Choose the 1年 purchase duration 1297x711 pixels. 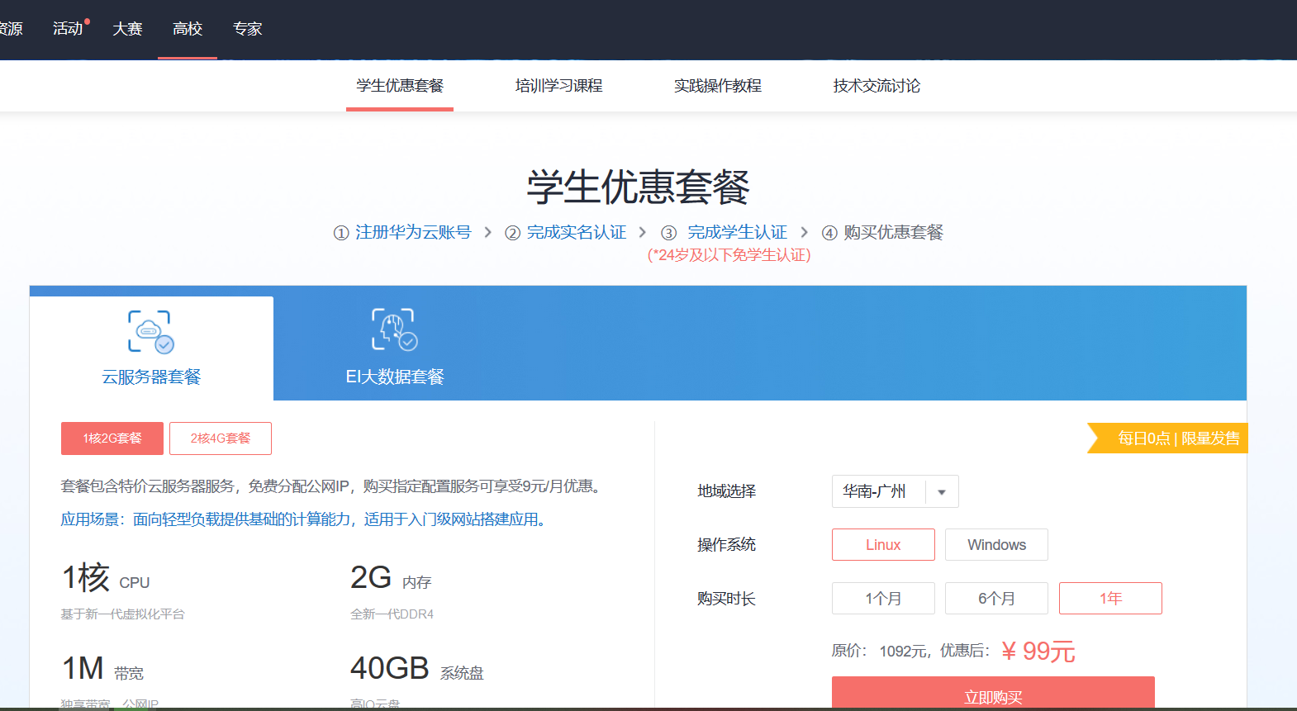tap(1110, 599)
